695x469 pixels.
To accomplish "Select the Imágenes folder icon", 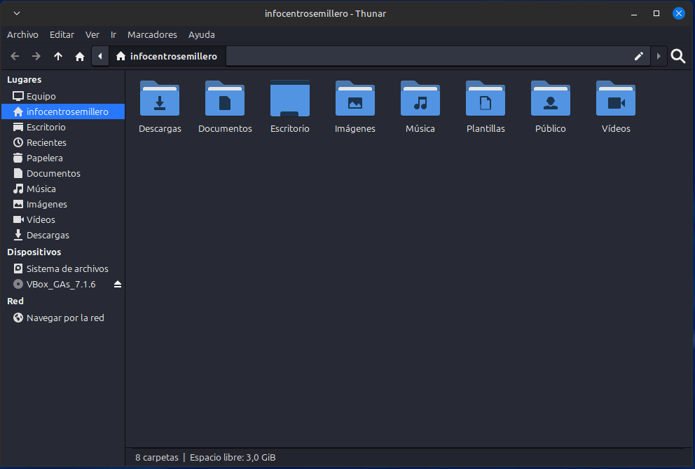I will tap(355, 98).
